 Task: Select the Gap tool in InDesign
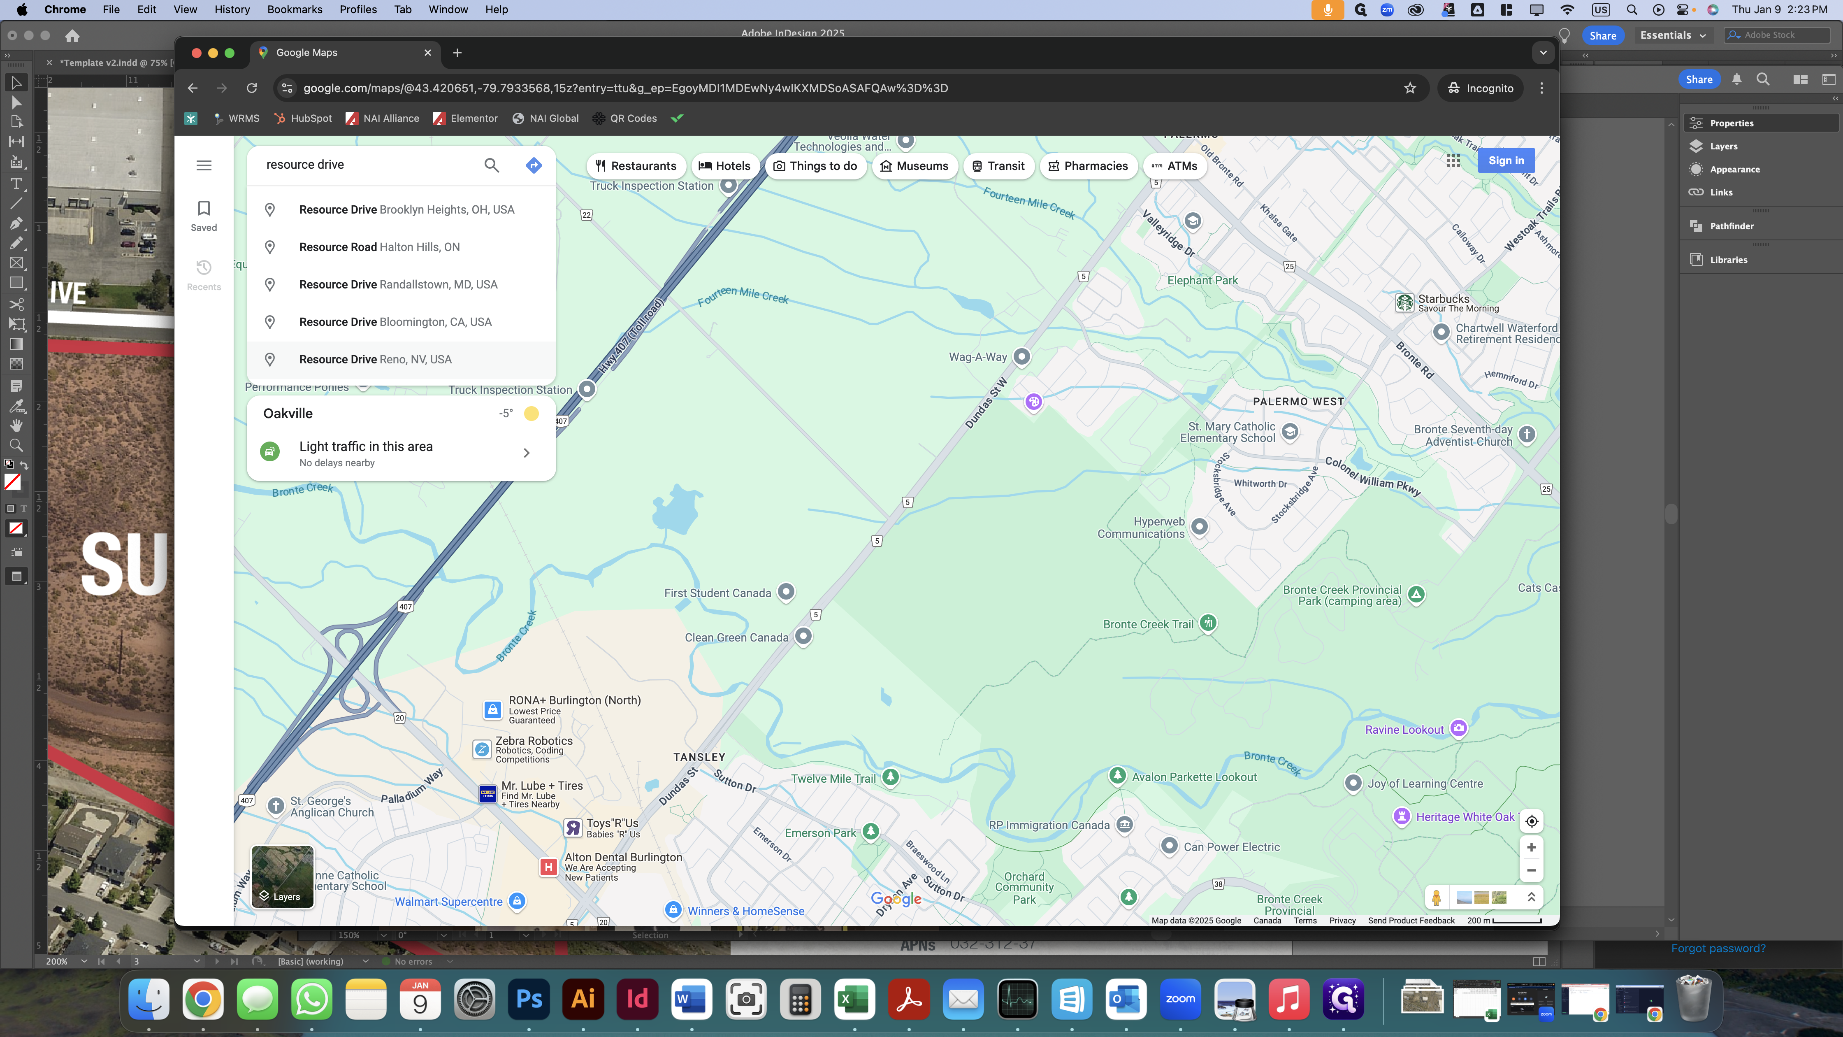click(16, 142)
